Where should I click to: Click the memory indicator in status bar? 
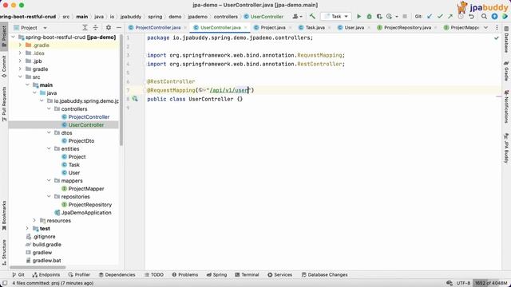491,283
